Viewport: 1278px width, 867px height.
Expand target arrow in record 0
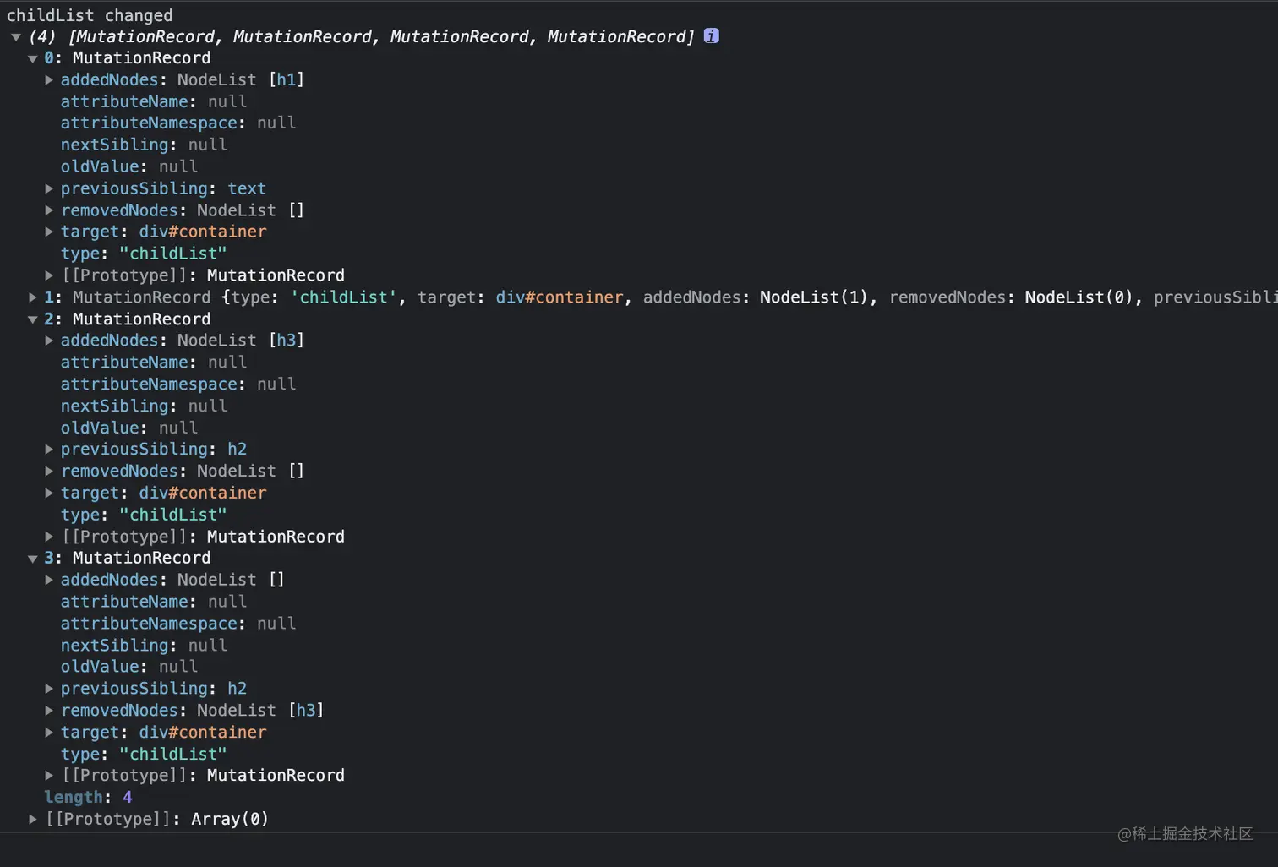pos(49,232)
